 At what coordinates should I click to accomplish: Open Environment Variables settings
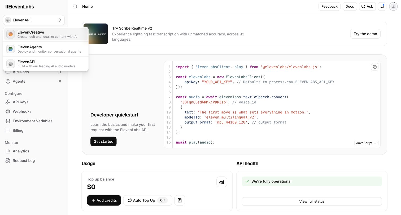(34, 121)
